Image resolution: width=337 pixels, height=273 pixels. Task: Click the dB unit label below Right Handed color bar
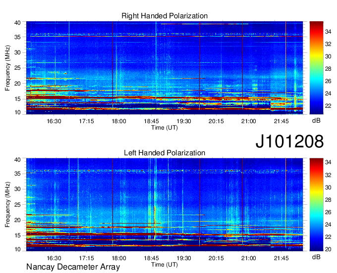[316, 121]
